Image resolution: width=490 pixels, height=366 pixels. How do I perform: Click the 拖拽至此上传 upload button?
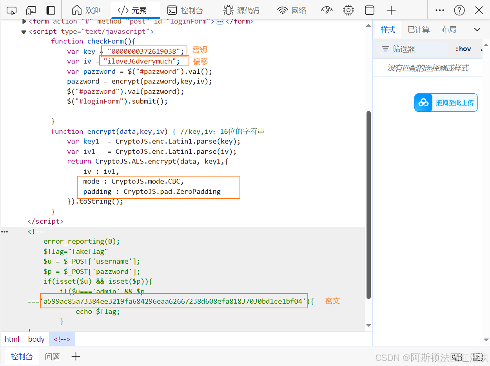pos(446,103)
